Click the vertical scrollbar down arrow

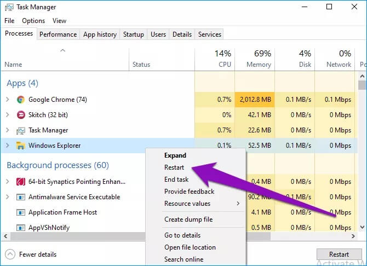point(362,227)
